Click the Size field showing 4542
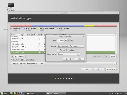127x95 pixels. point(61,40)
